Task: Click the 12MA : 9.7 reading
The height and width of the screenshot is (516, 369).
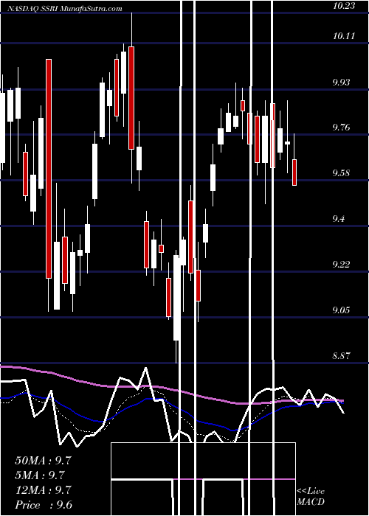Action: (43, 490)
